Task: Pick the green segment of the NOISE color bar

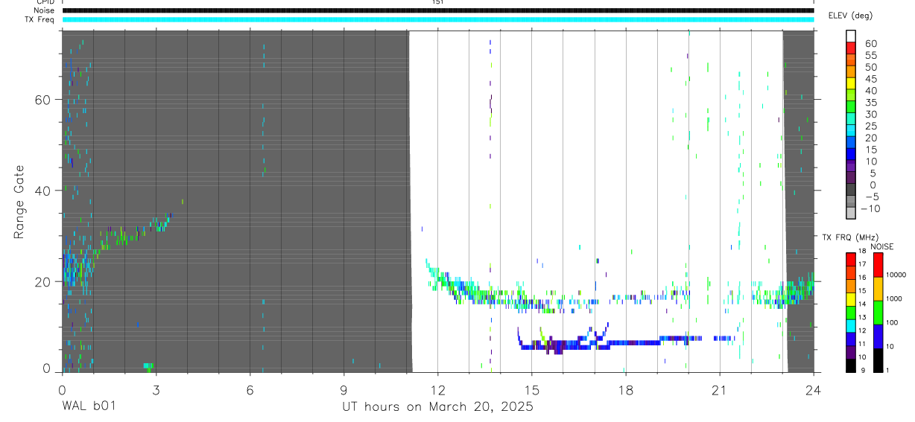Action: [x=878, y=311]
